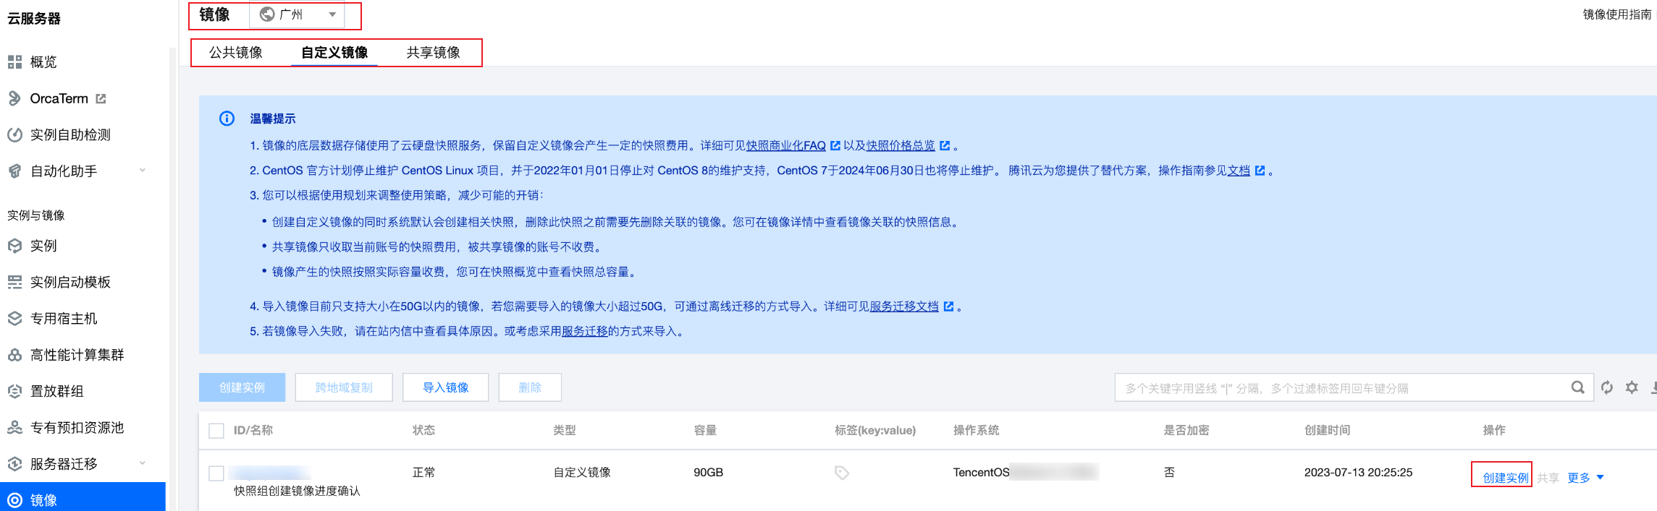Viewport: 1657px width, 511px height.
Task: Click the 专用宿主机 icon
Action: click(x=14, y=319)
